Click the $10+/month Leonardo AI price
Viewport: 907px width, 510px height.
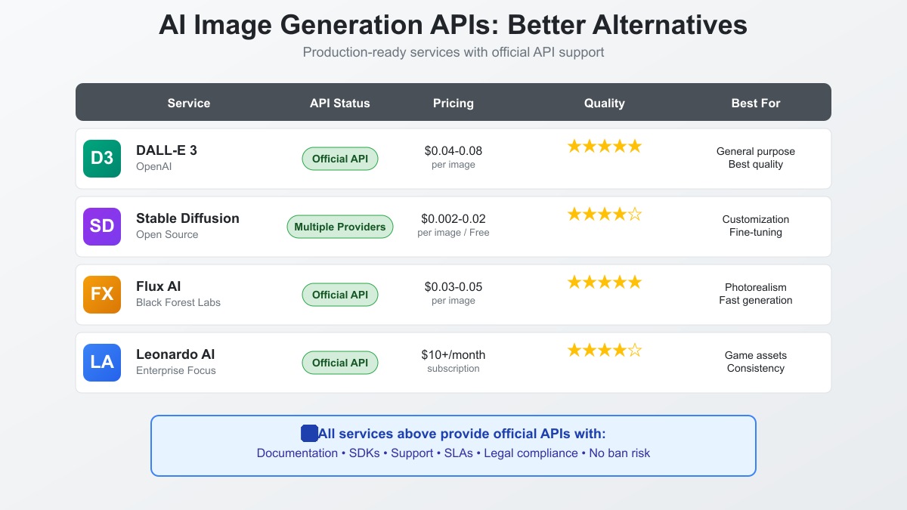(453, 355)
